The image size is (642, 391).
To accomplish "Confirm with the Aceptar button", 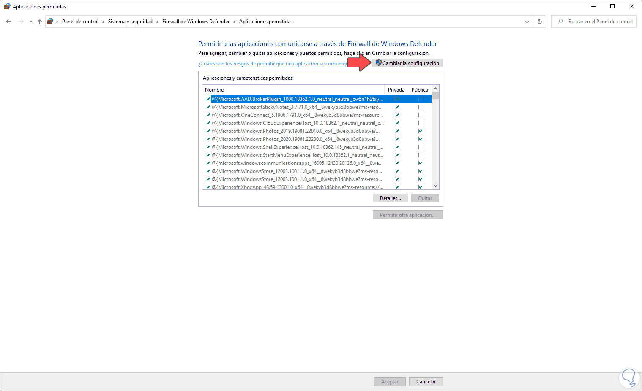I will (390, 382).
